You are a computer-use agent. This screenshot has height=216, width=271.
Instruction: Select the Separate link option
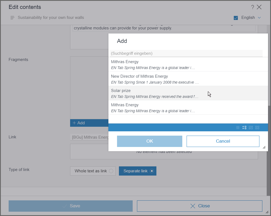[x=138, y=171]
